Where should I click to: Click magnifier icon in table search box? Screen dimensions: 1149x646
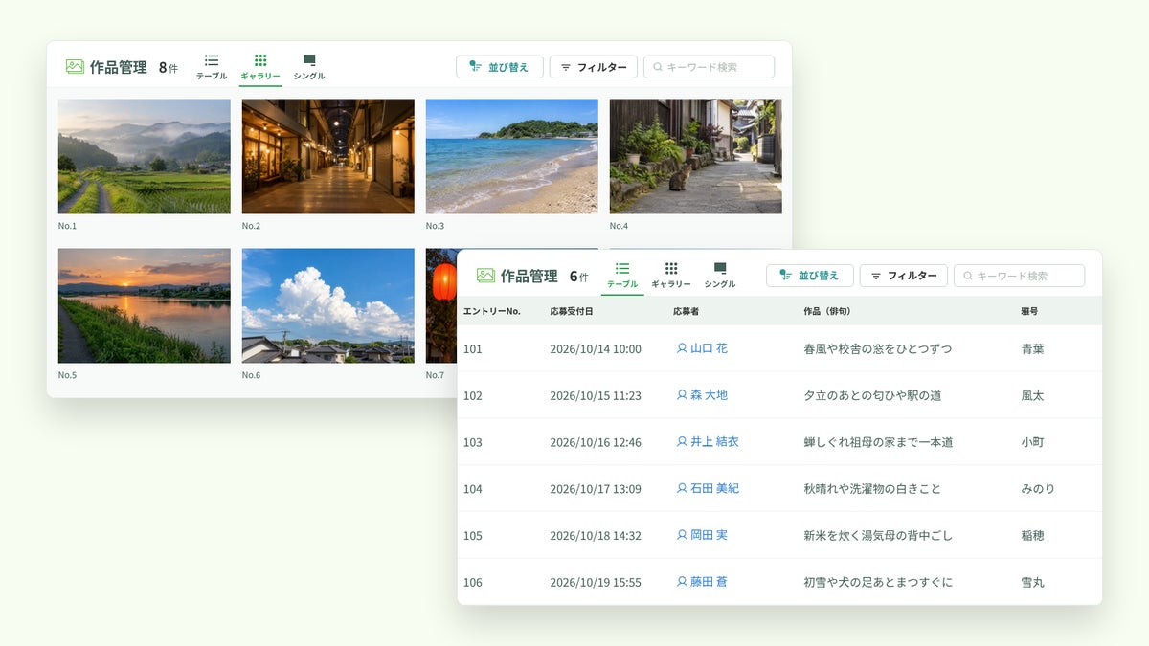[x=968, y=276]
